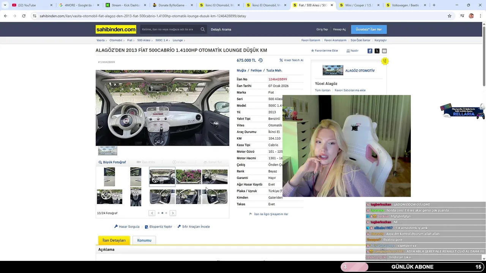Bookmark page with star icon

coord(450,16)
